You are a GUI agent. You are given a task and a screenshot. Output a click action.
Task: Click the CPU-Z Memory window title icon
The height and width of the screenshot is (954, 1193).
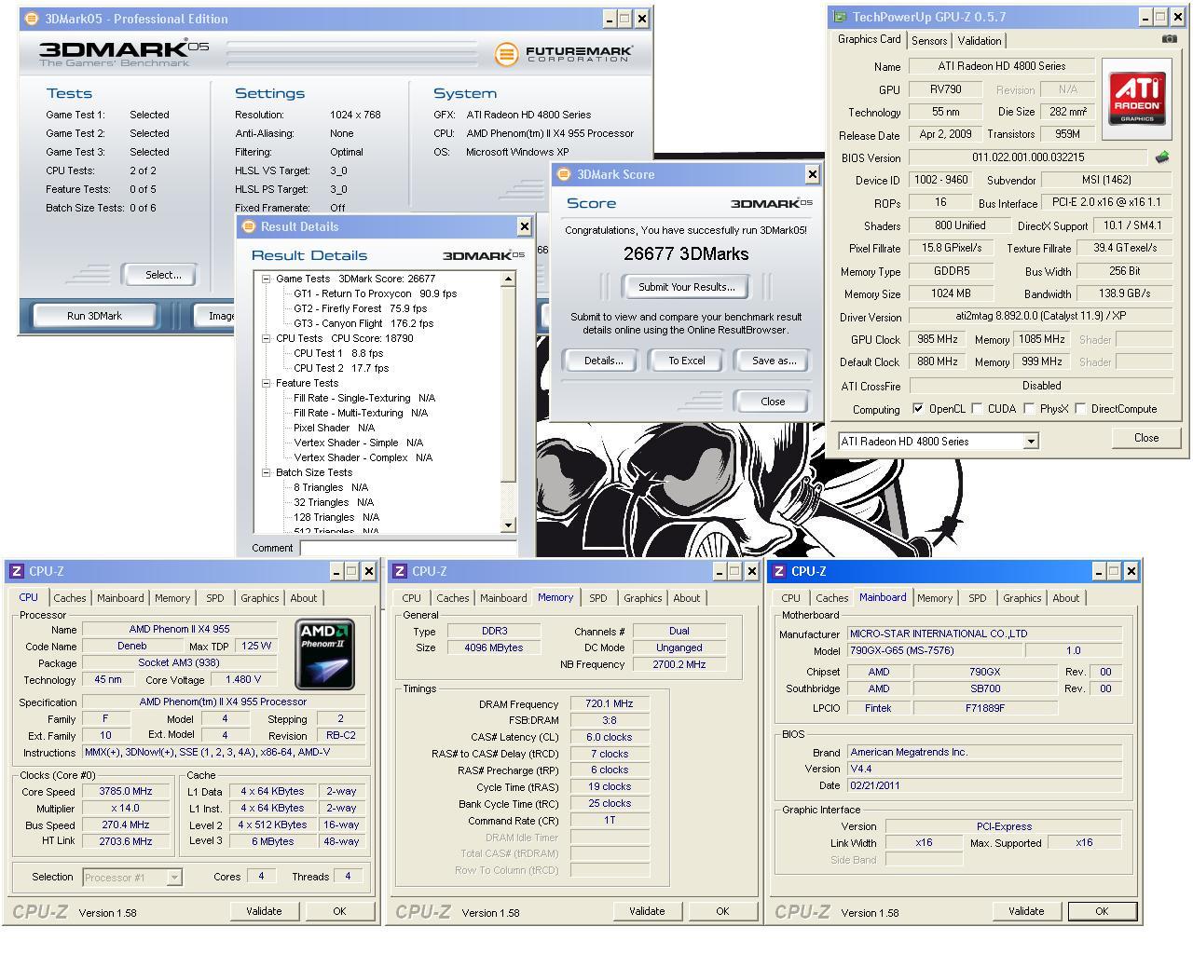(x=399, y=571)
